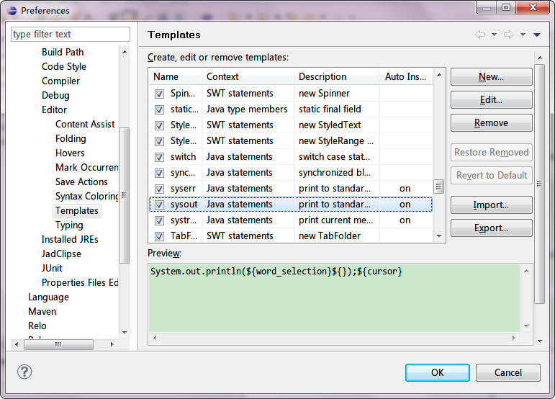The height and width of the screenshot is (399, 555).
Task: Click the Export... button
Action: (x=491, y=228)
